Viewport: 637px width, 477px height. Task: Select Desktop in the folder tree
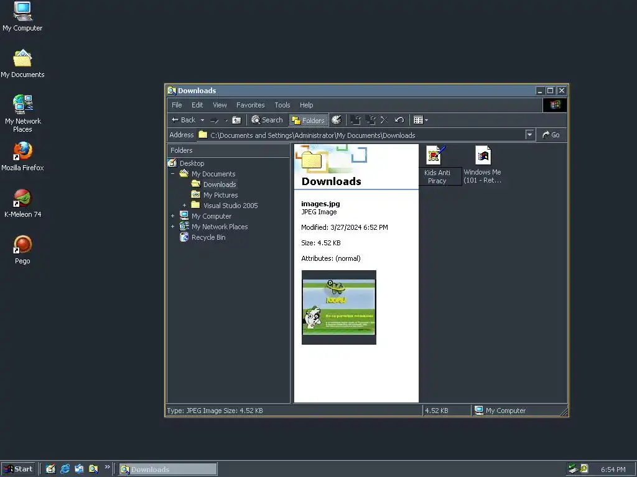click(192, 163)
